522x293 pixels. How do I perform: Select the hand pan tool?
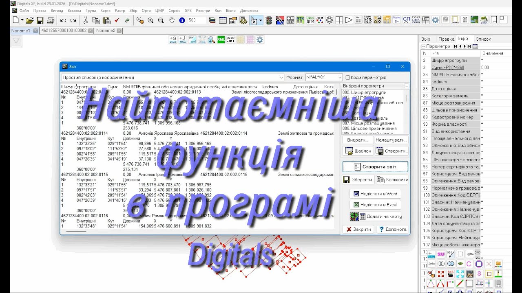point(172,20)
